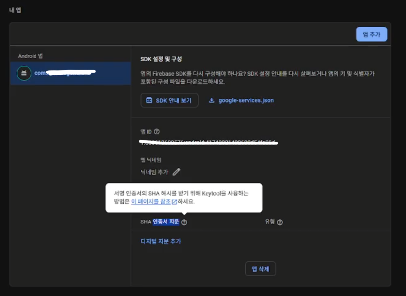The image size is (406, 296).
Task: Click the 앱 추가 button
Action: point(372,34)
